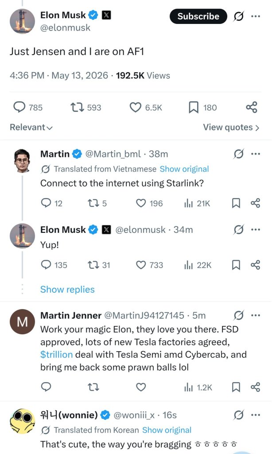Show original Vietnamese text of Martin's reply
The image size is (272, 454).
tap(184, 169)
